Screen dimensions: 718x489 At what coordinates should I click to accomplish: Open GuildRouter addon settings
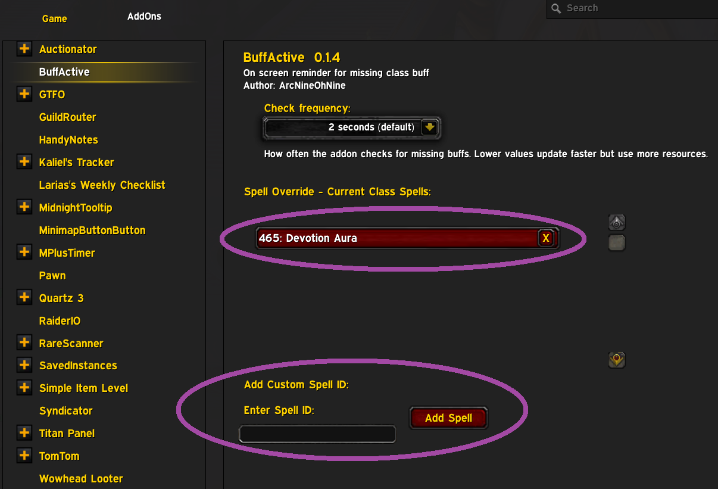(x=67, y=117)
